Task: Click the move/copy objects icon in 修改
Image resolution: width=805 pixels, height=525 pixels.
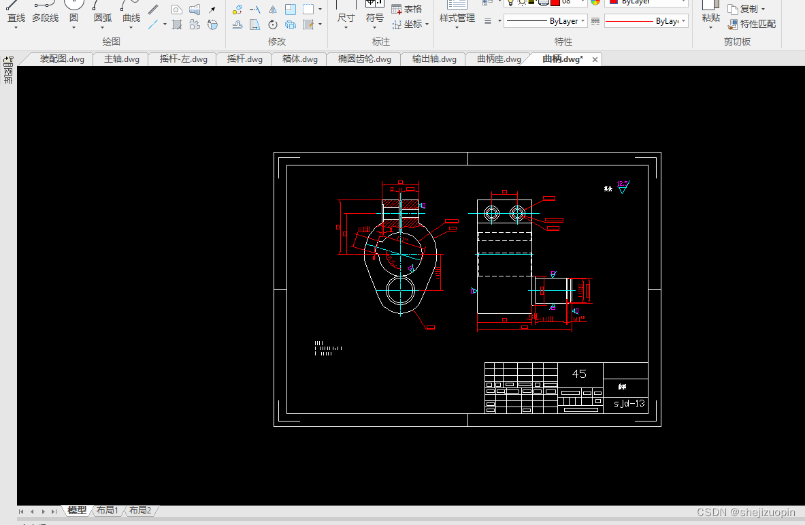Action: click(x=237, y=10)
